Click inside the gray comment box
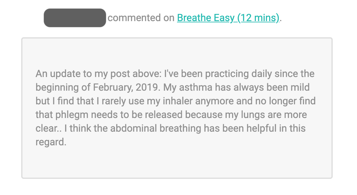This screenshot has width=357, height=195. [x=177, y=108]
